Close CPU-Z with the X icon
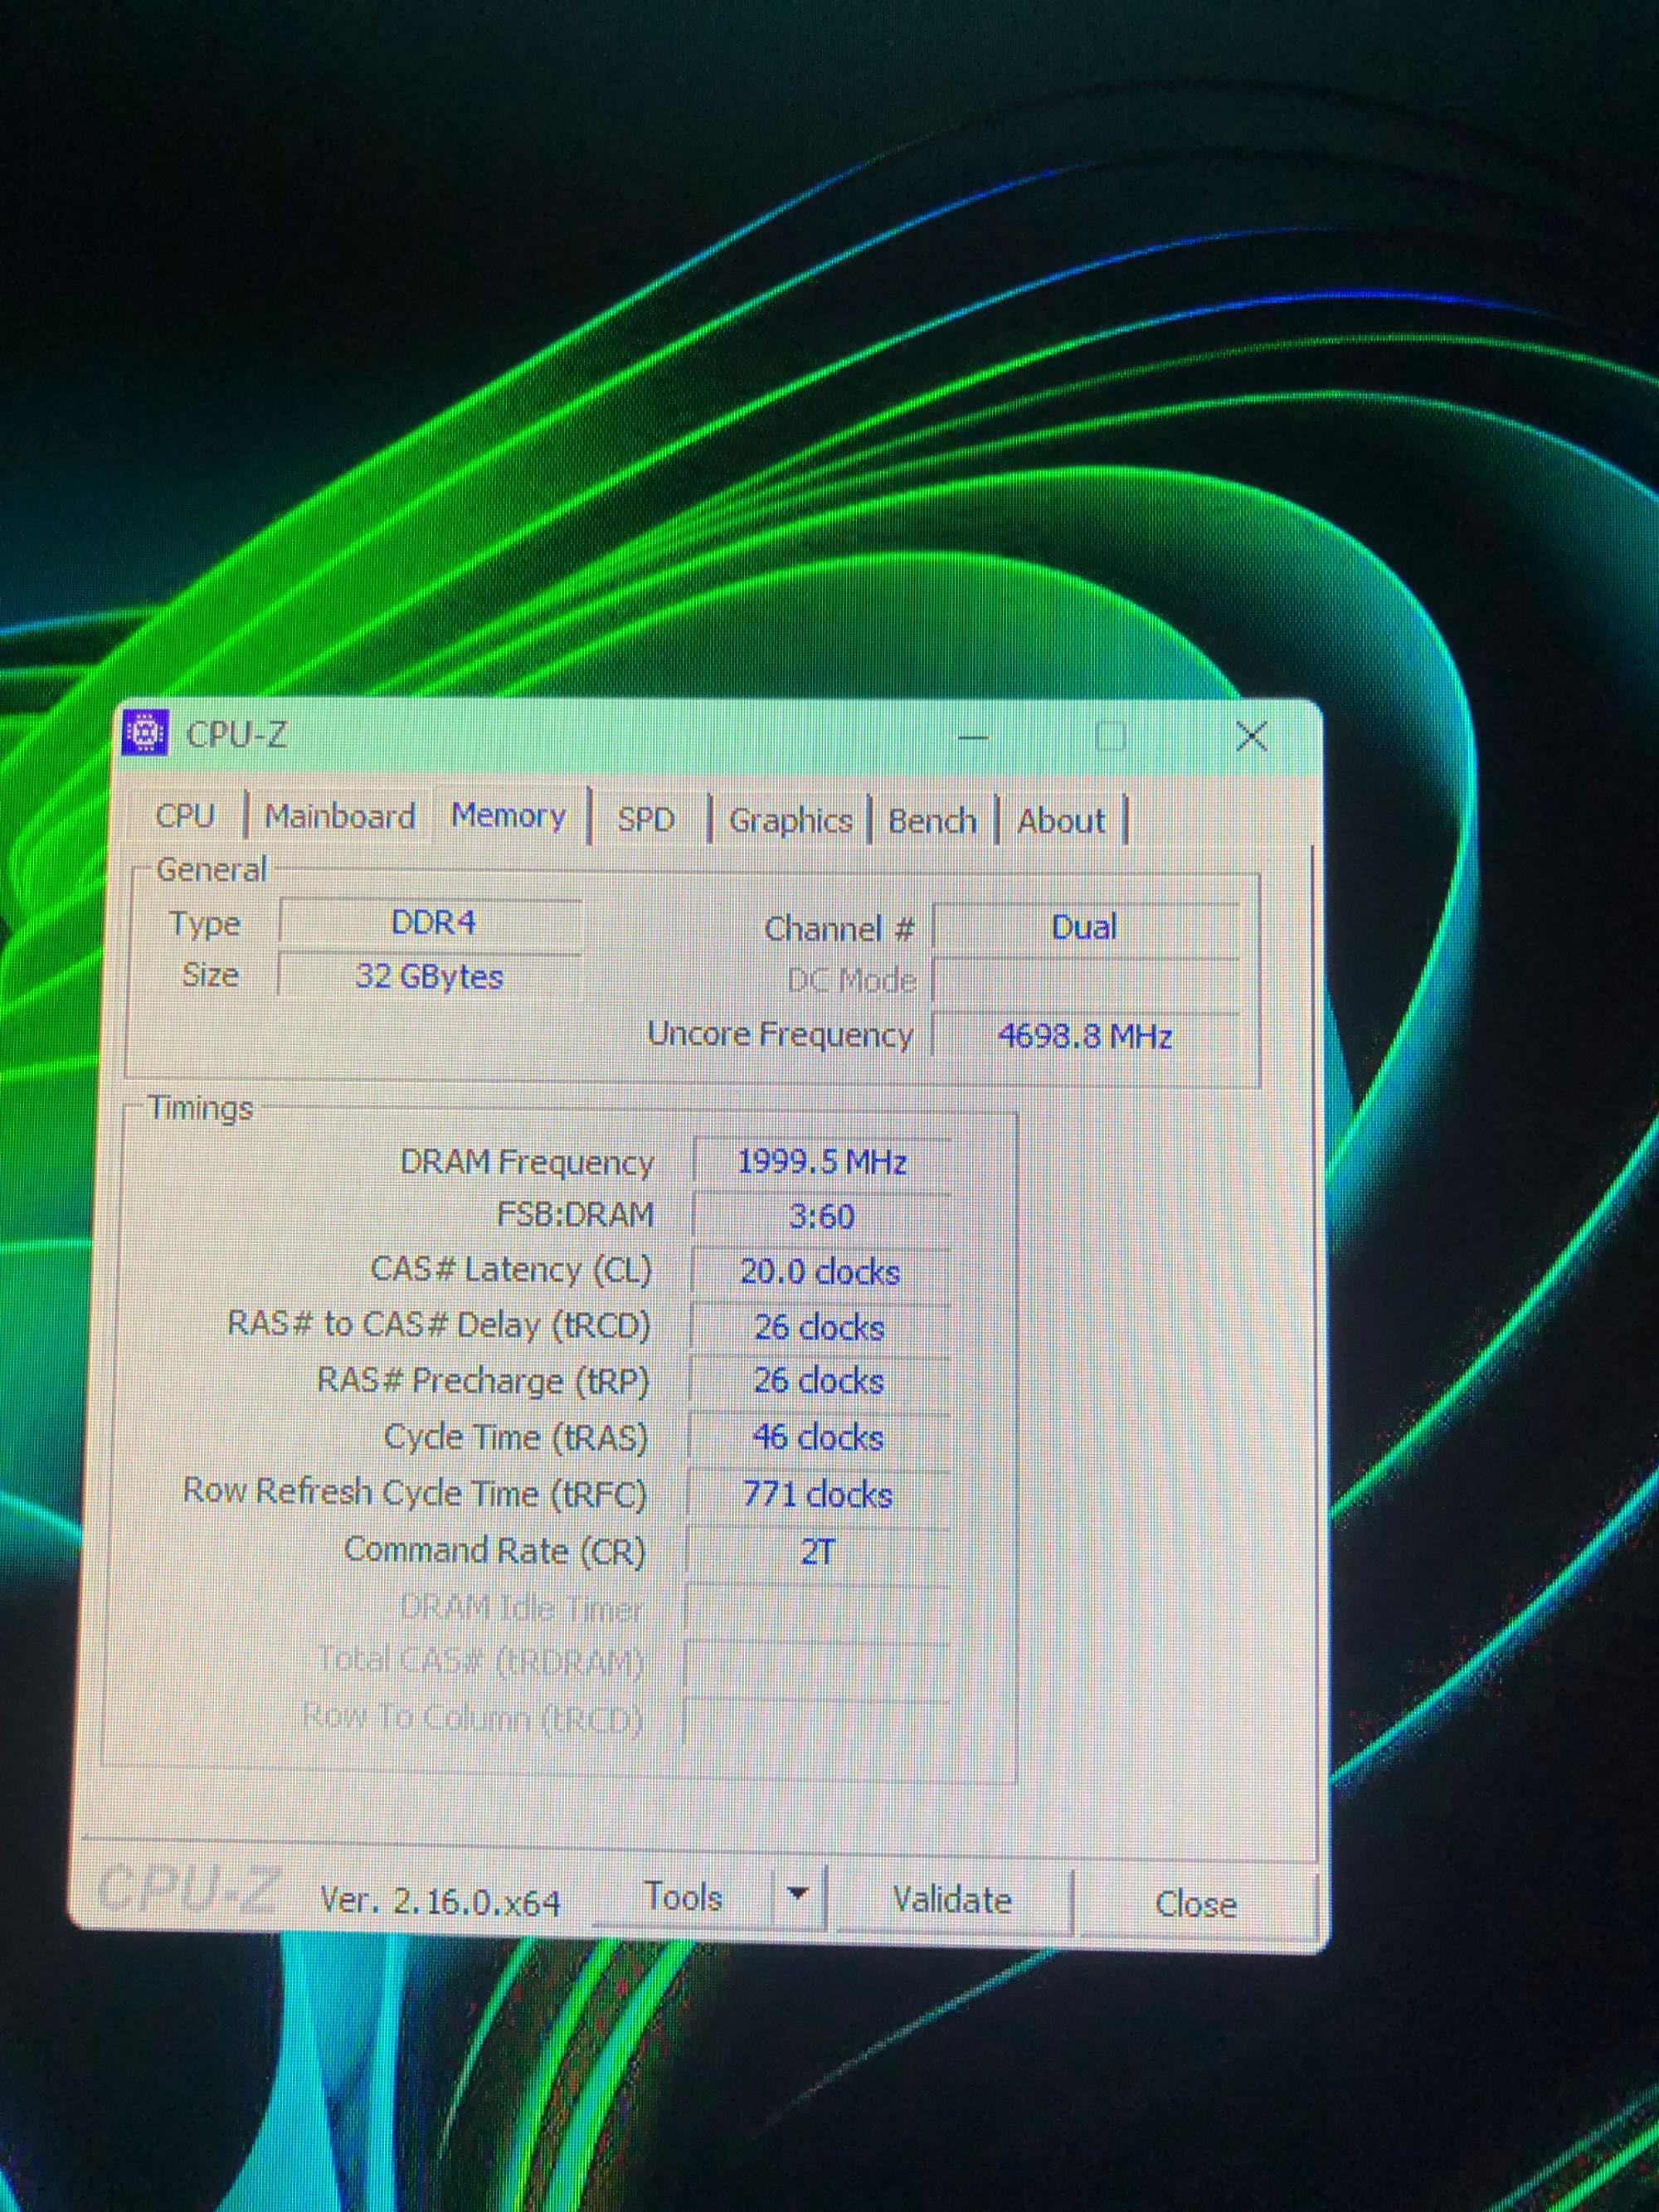 pyautogui.click(x=1251, y=737)
